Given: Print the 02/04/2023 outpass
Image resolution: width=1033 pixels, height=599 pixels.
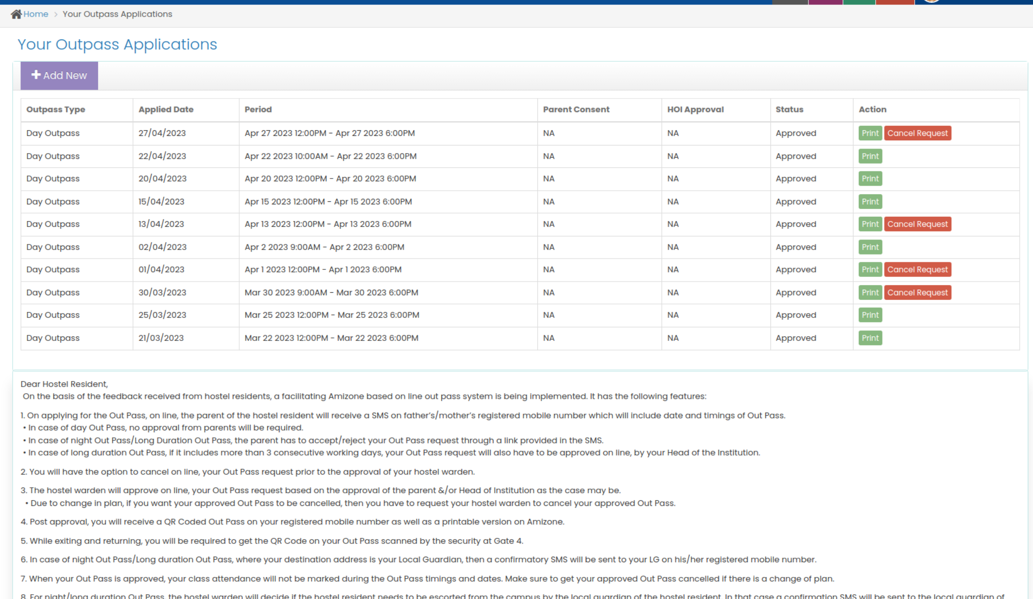Looking at the screenshot, I should point(870,247).
